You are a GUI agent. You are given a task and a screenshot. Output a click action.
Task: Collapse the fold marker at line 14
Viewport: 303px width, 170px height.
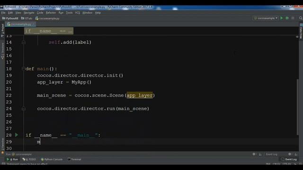coord(24,42)
